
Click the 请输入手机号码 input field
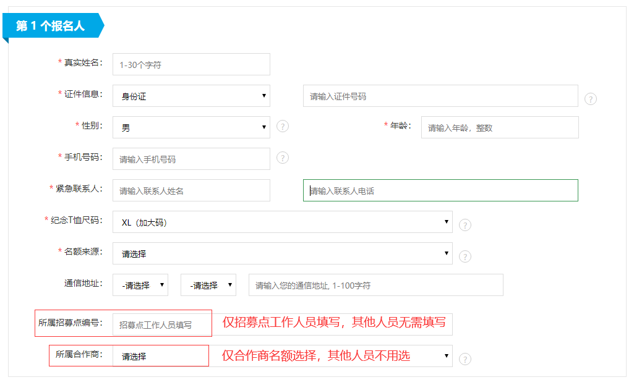pyautogui.click(x=191, y=159)
